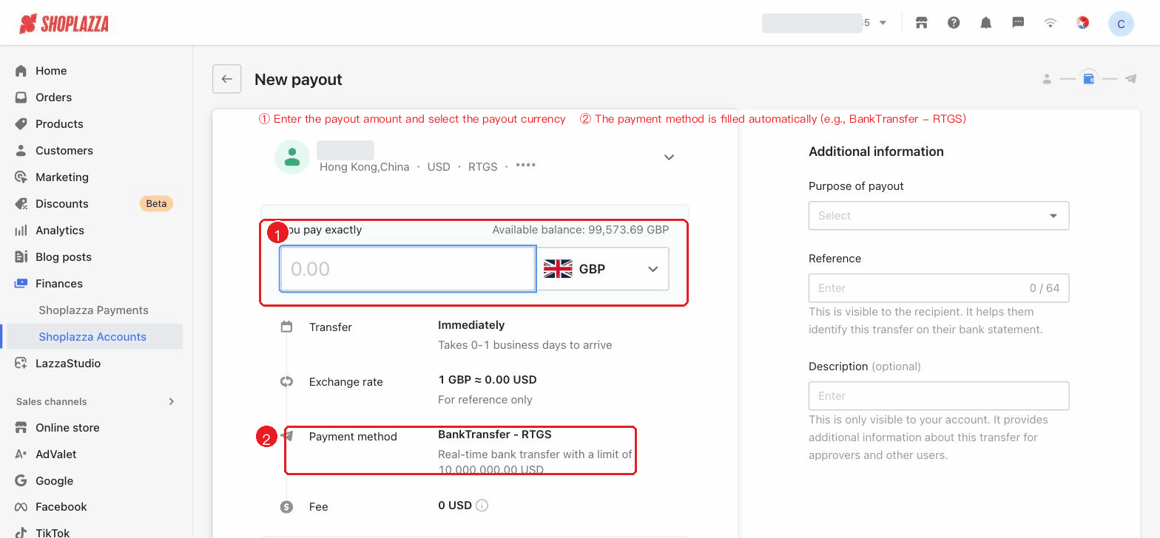Viewport: 1160px width, 538px height.
Task: Click the Fee info icon
Action: point(482,505)
